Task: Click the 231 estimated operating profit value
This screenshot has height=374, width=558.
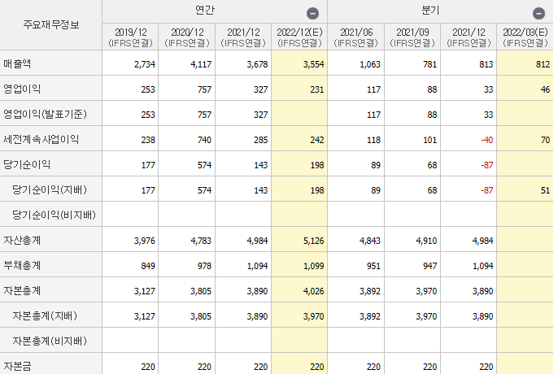Action: pos(317,89)
